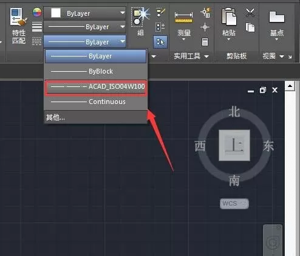Click the Measure (测量) ruler icon
This screenshot has height=256, width=300.
click(x=184, y=18)
